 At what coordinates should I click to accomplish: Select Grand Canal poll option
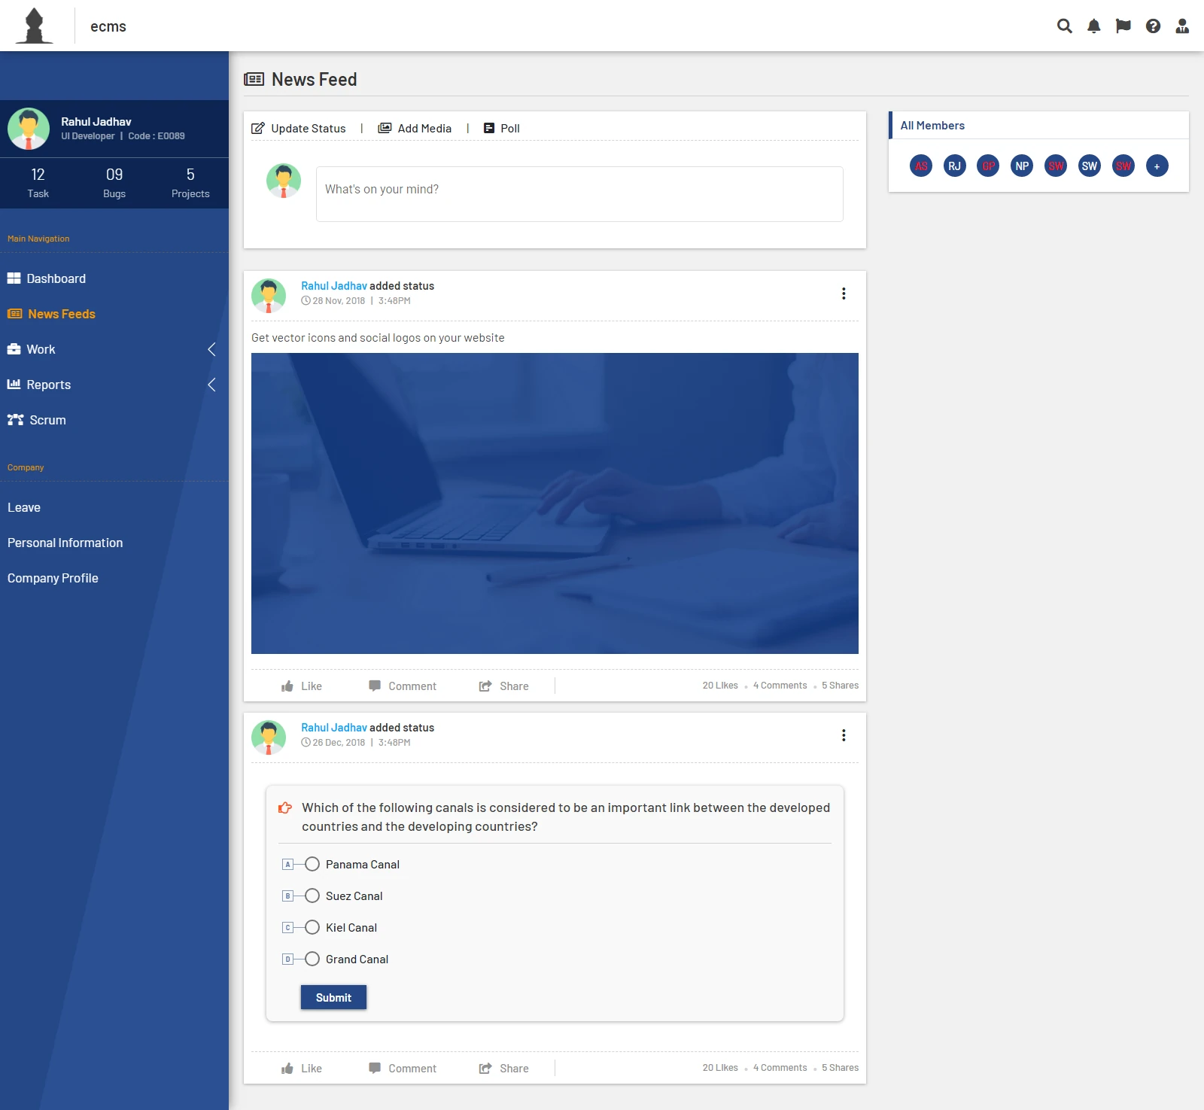312,959
